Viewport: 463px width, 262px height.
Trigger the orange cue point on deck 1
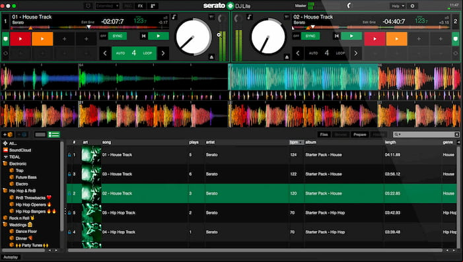click(x=42, y=39)
